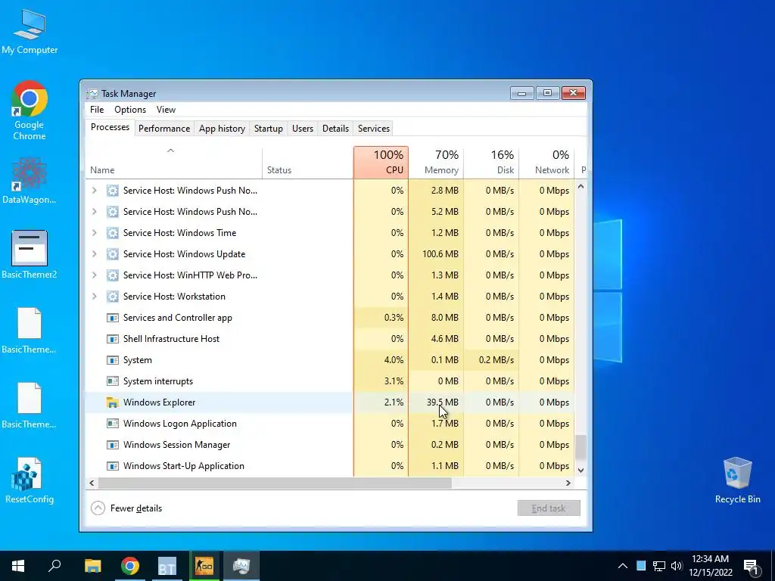Open the View menu

coord(166,110)
